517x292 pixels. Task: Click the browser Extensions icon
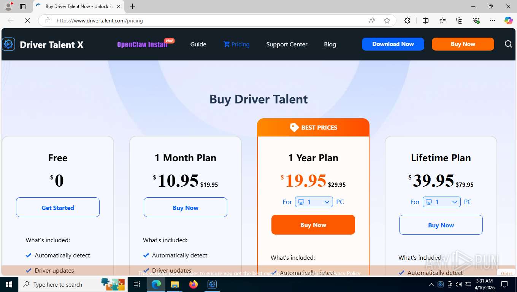407,21
